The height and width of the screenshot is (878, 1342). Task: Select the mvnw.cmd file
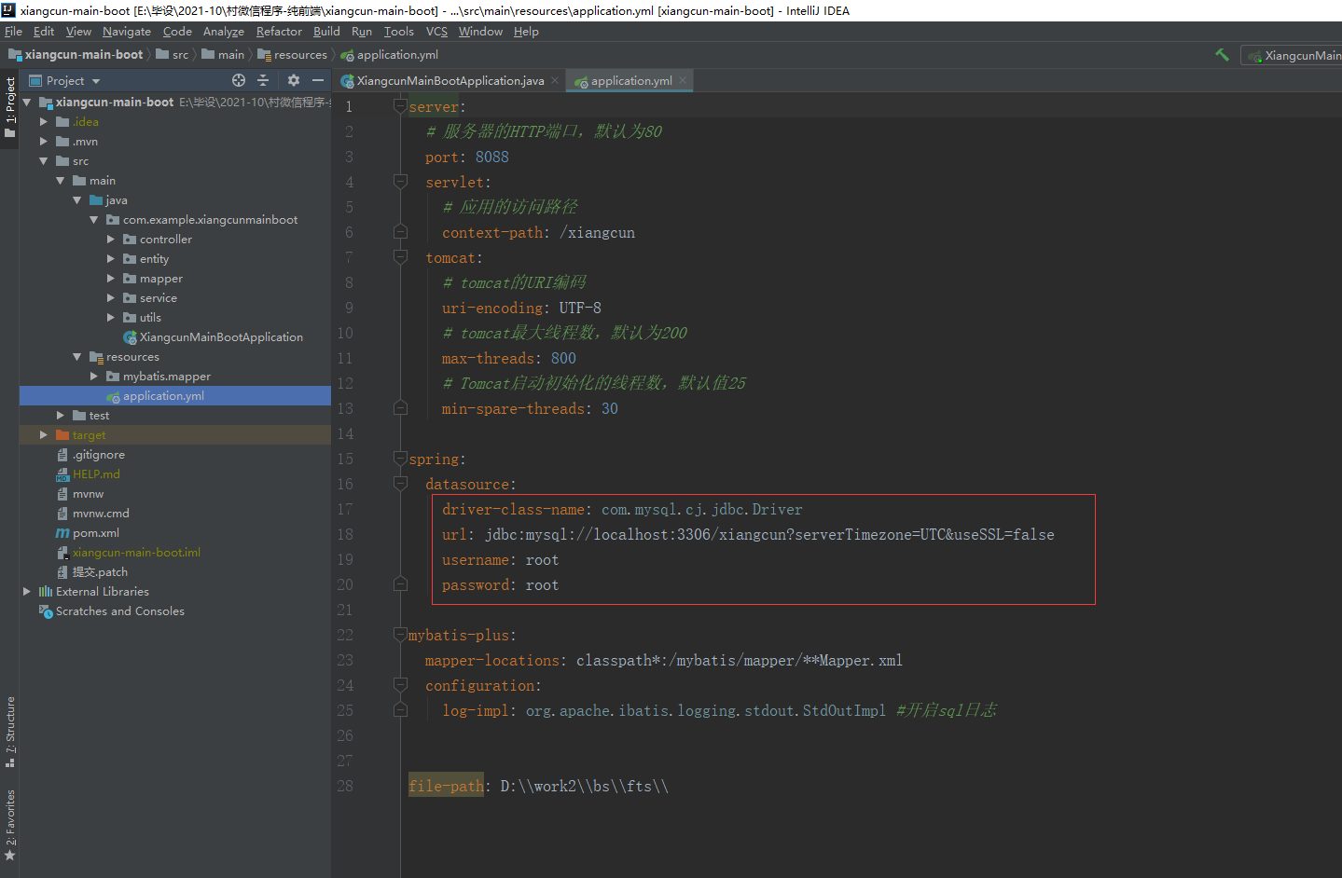[x=101, y=514]
